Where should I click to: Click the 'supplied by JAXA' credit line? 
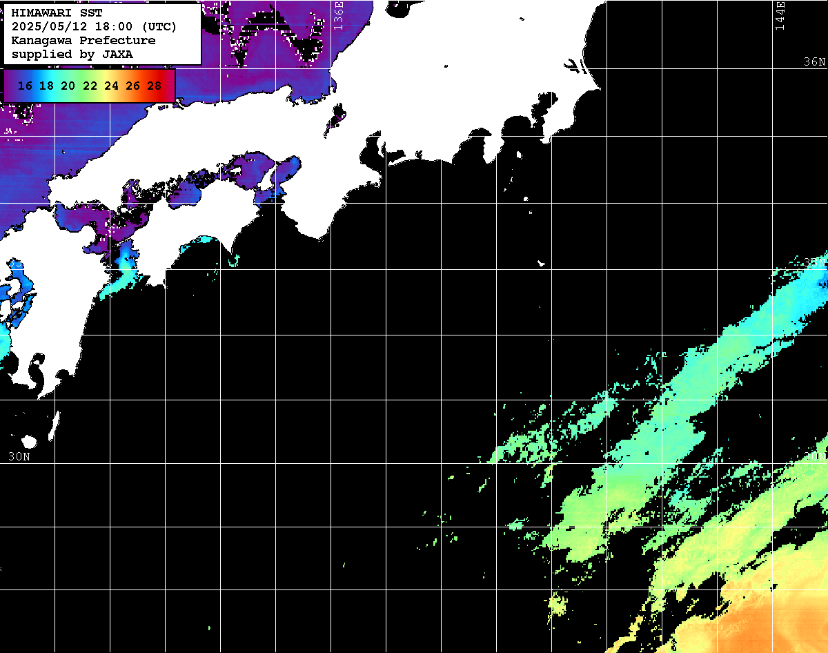click(72, 54)
